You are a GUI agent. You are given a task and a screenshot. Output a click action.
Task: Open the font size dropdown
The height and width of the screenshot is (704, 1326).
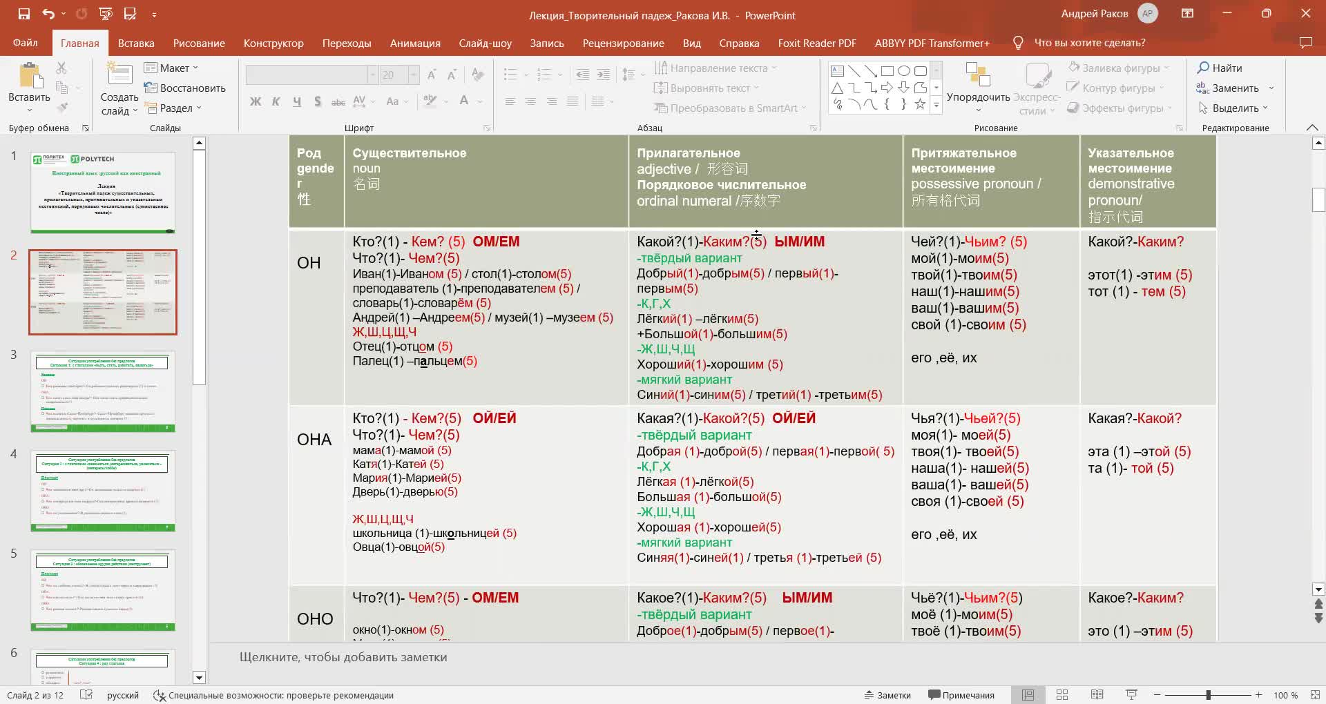[x=414, y=75]
